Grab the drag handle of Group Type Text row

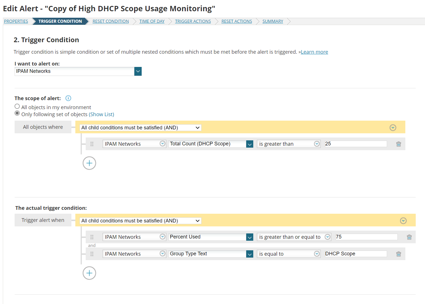pos(92,254)
